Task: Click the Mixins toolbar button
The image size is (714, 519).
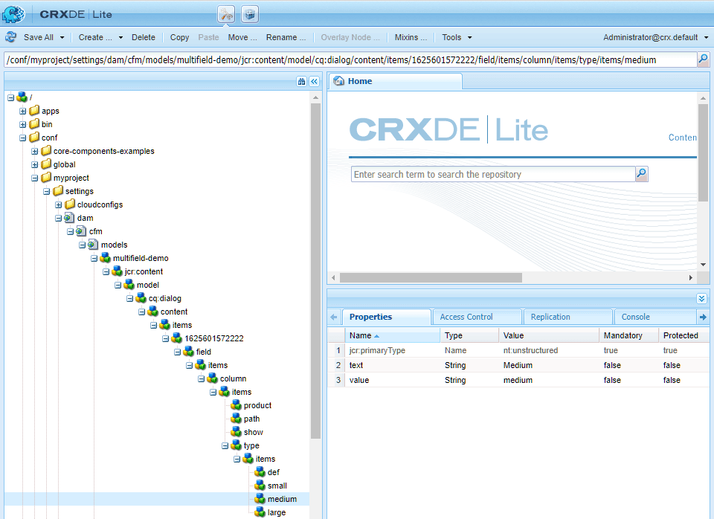Action: [411, 37]
